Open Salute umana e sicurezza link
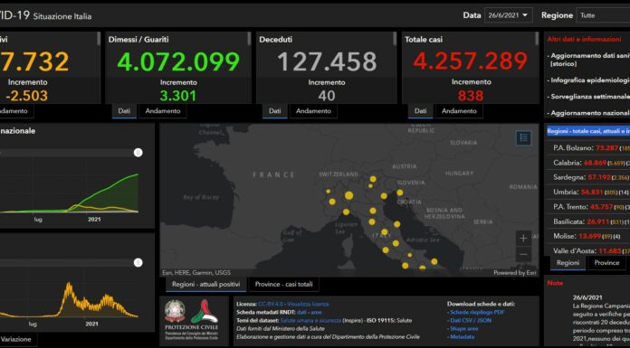The width and height of the screenshot is (630, 348). pos(310,320)
